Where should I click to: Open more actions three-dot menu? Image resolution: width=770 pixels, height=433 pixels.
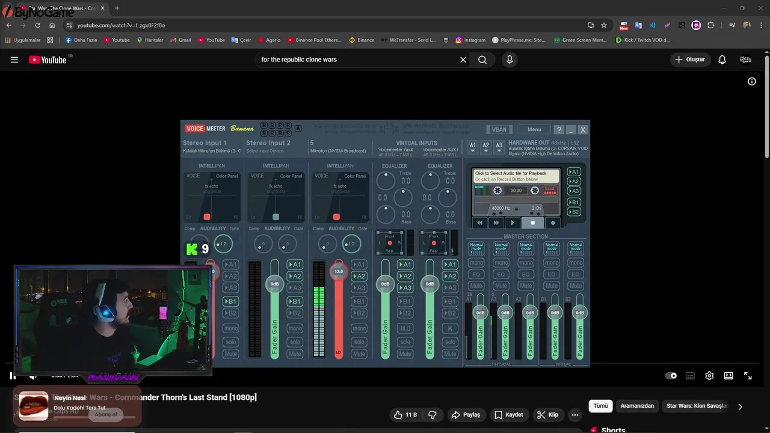click(x=575, y=415)
